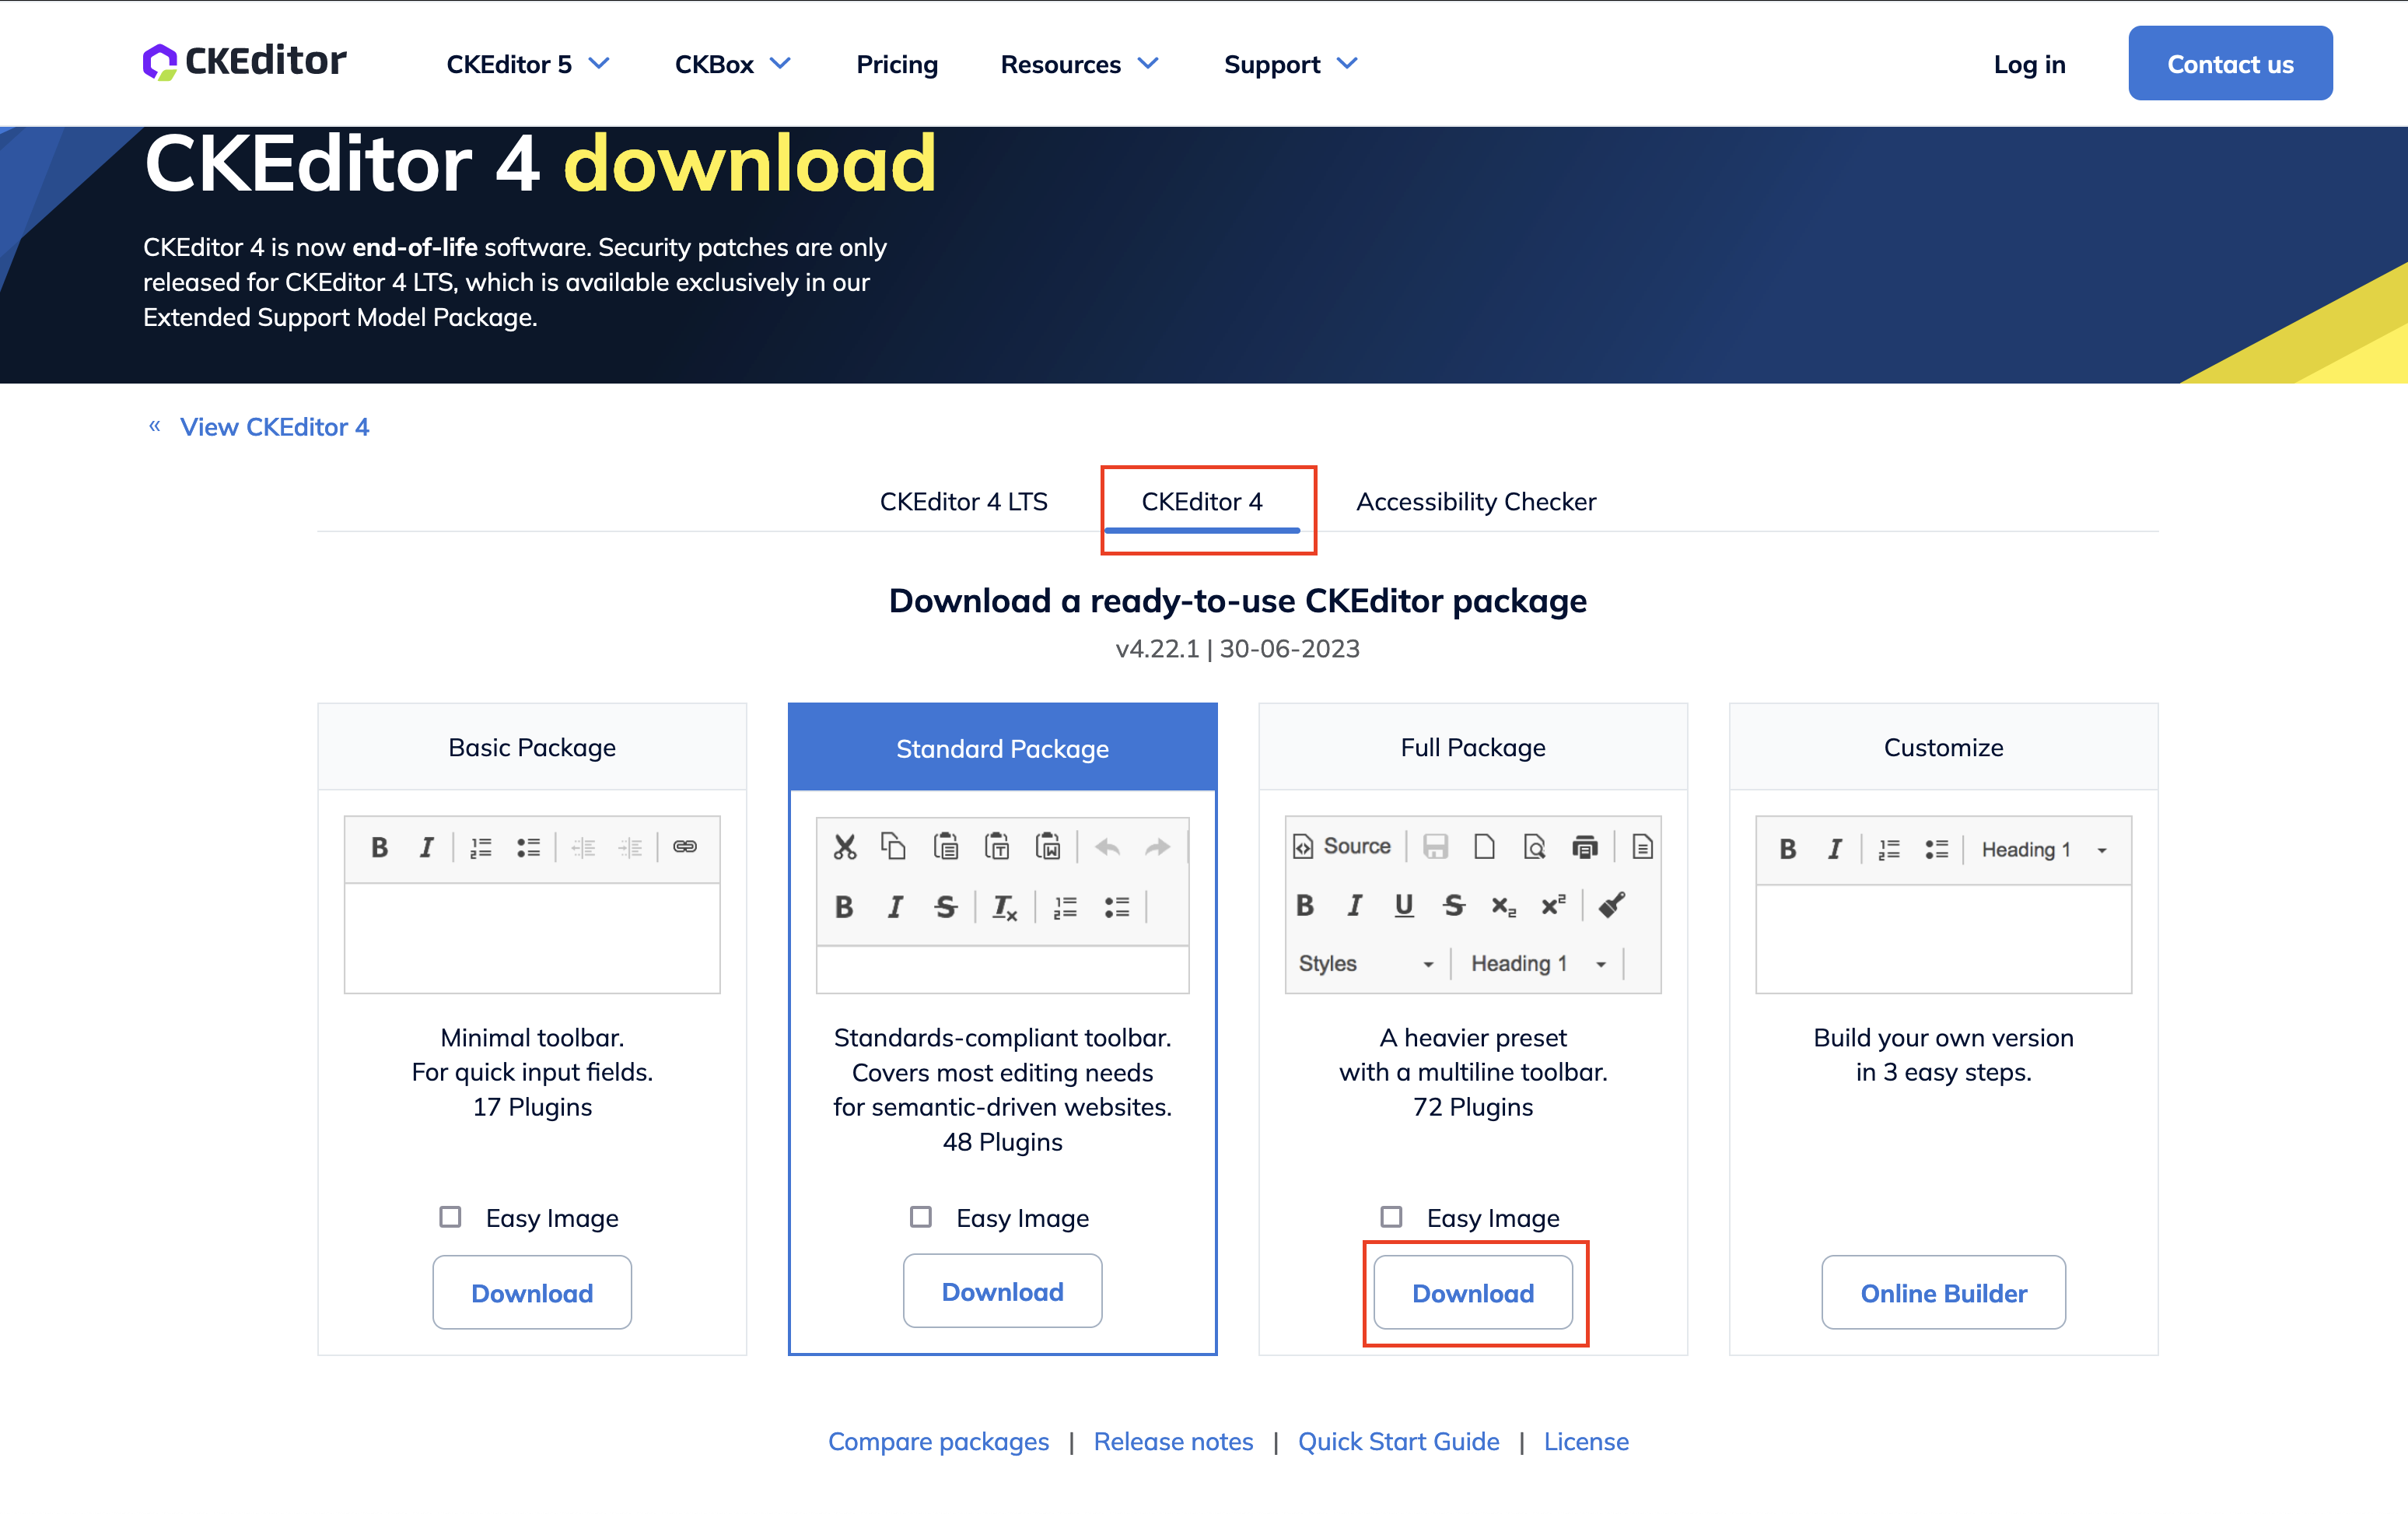Click the CKEditor logo in header

tap(245, 62)
